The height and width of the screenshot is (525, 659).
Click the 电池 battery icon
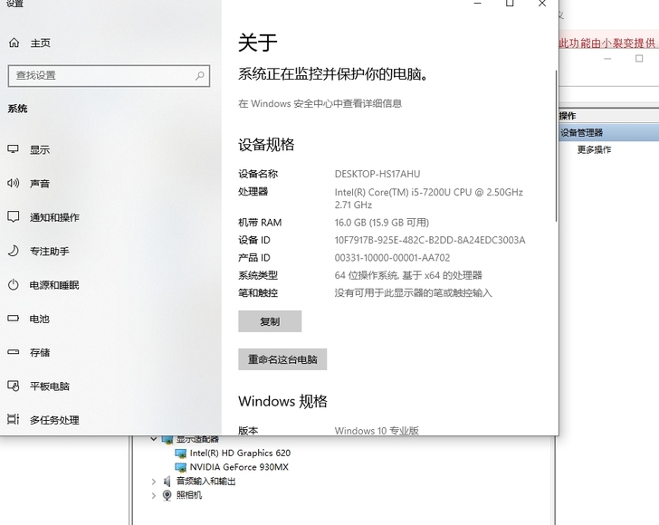click(x=13, y=319)
